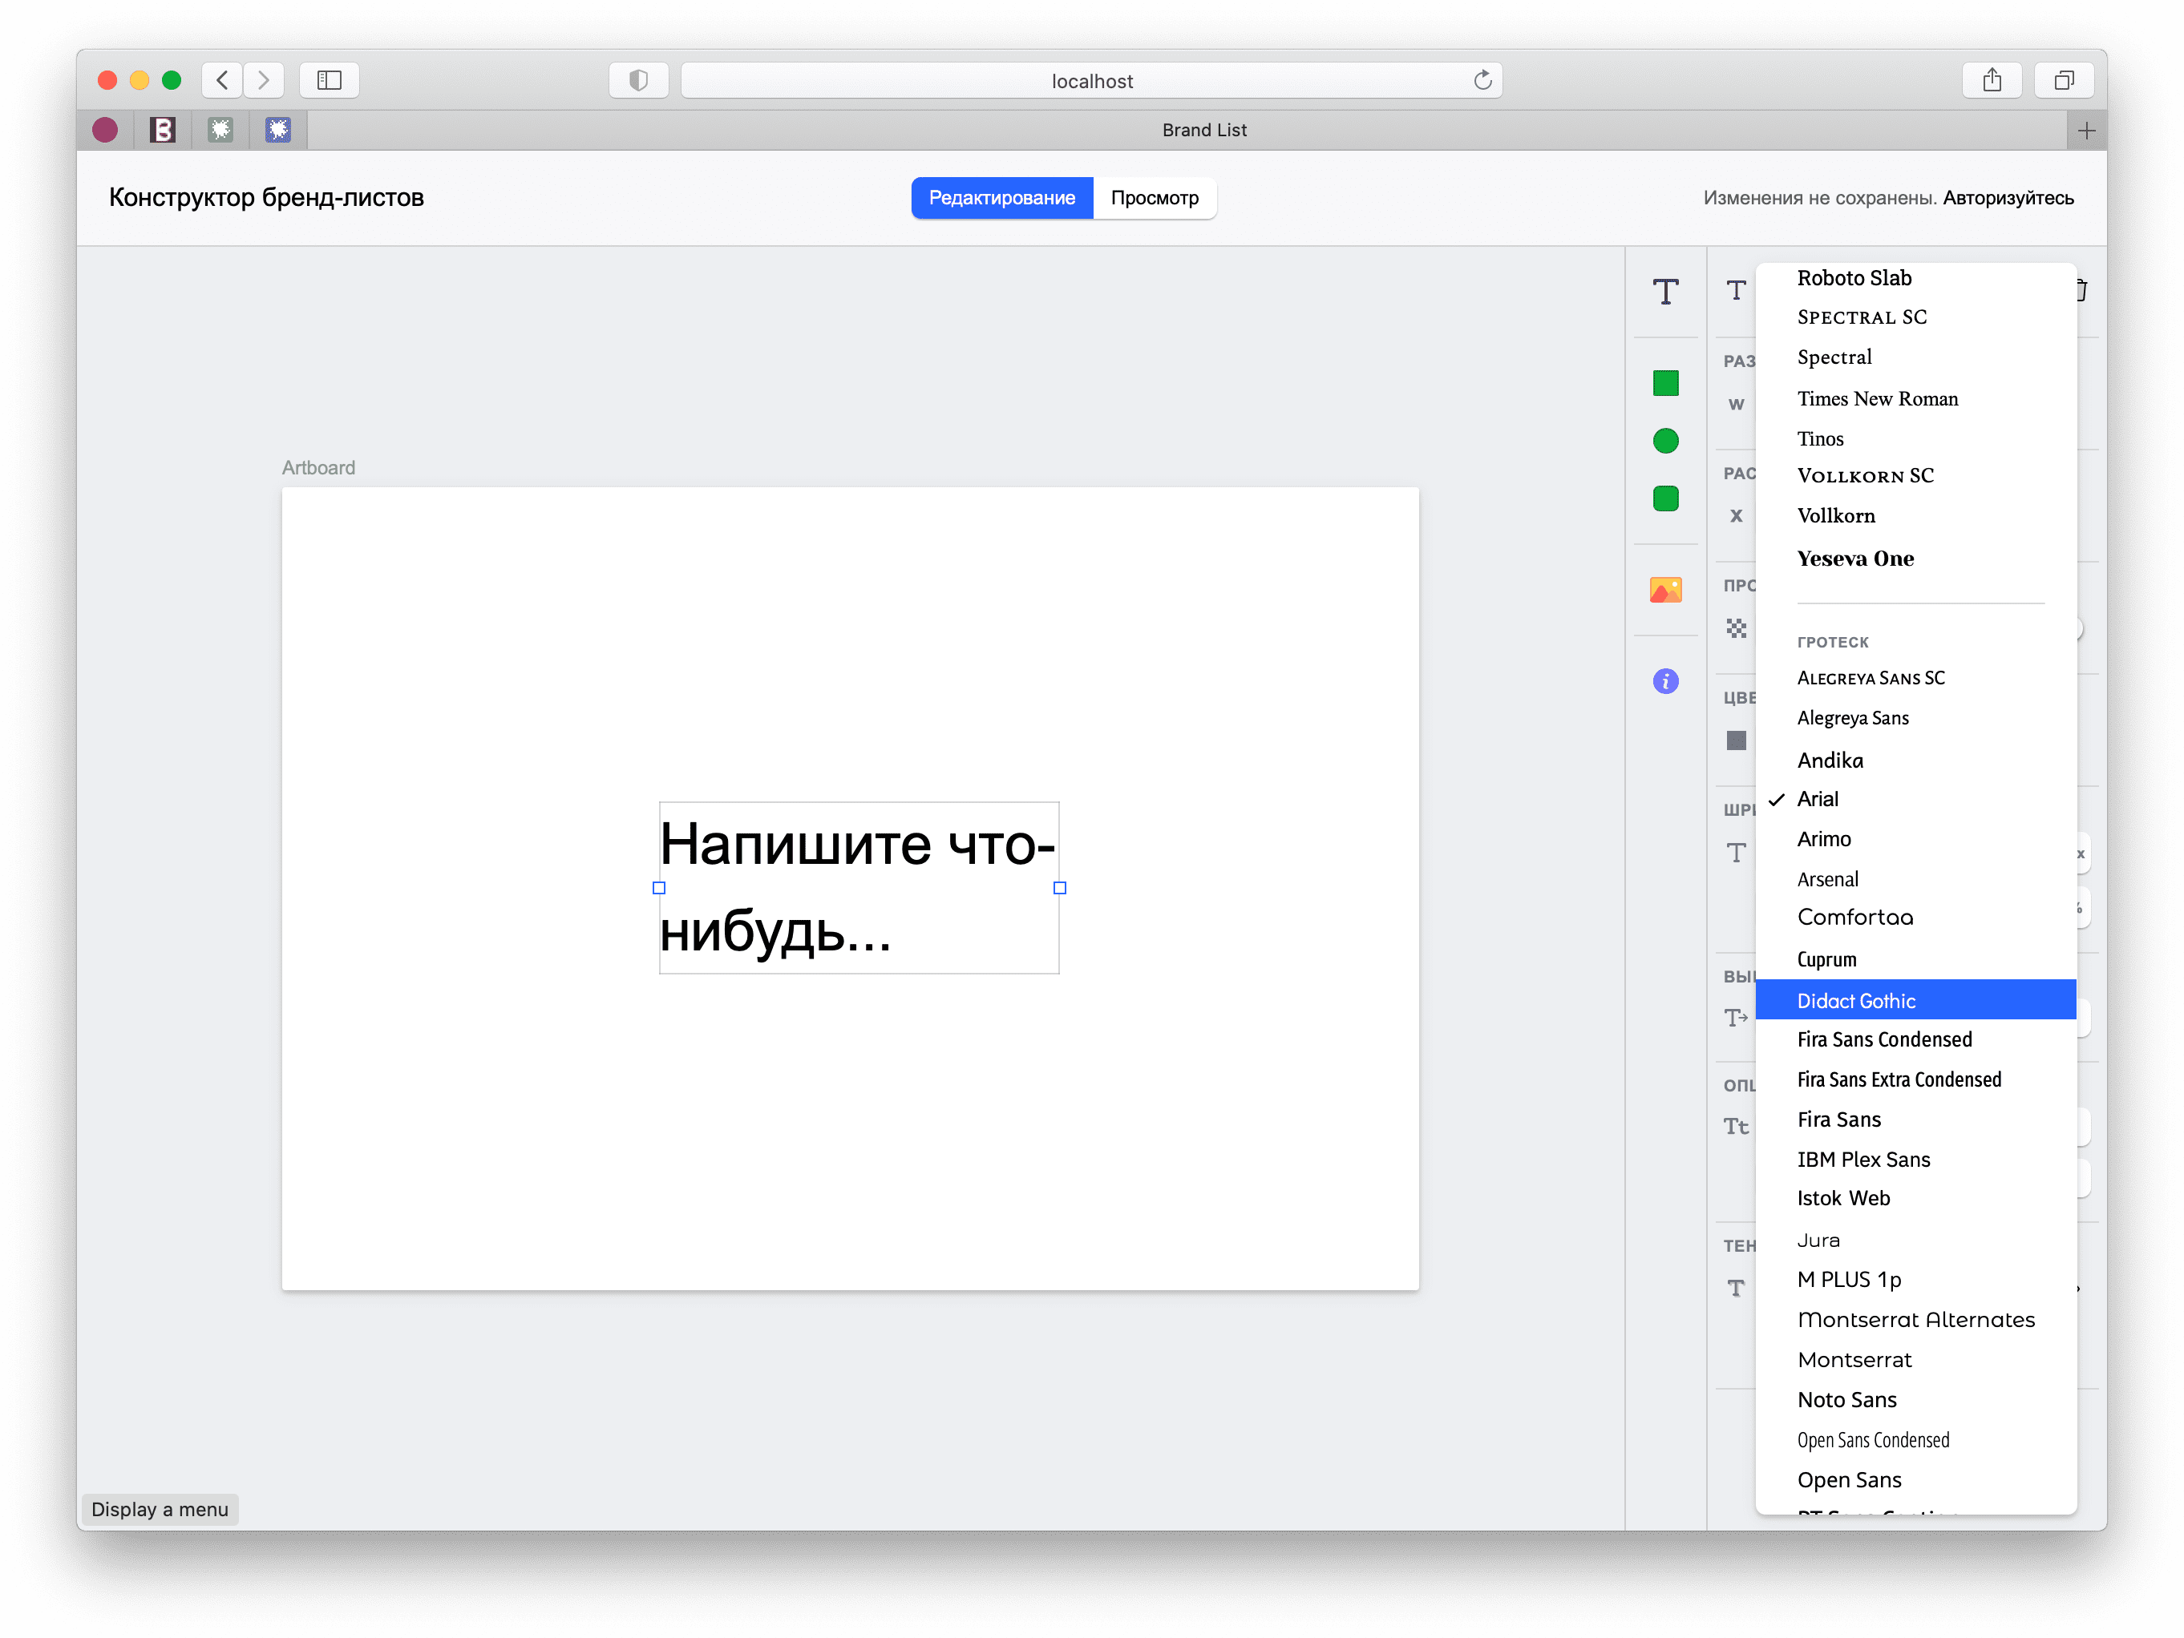Choose Istok Web font
Image resolution: width=2184 pixels, height=1638 pixels.
click(1915, 1199)
